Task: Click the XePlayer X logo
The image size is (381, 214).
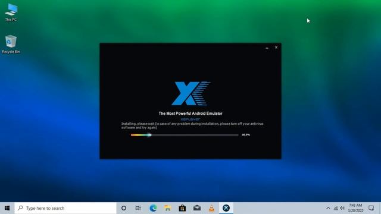Action: pos(190,93)
